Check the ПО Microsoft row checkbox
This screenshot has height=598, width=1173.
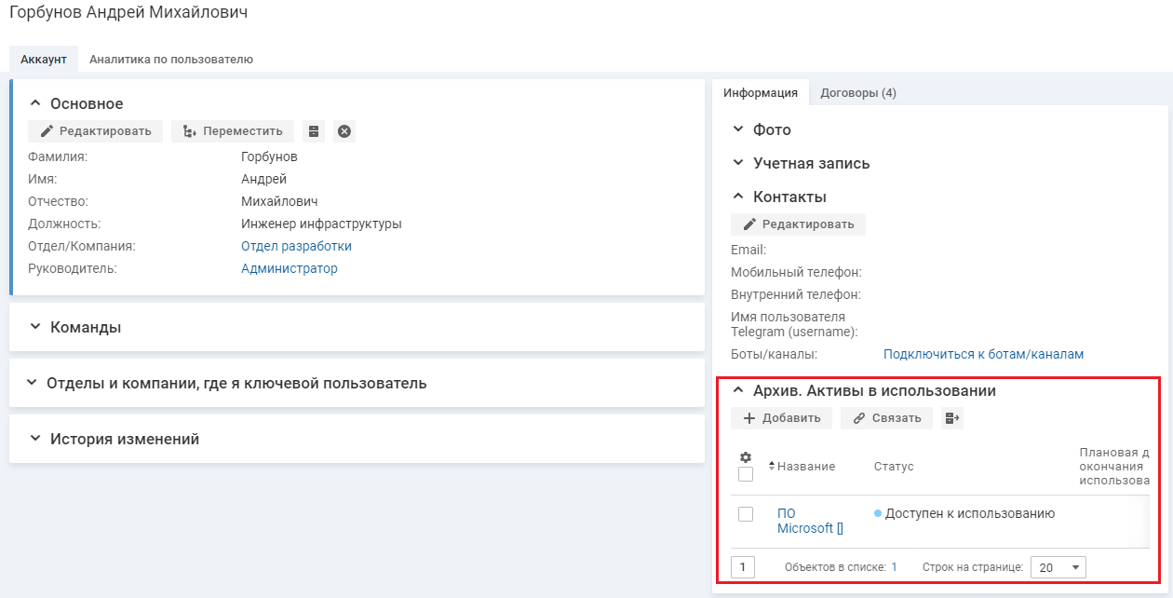[x=746, y=514]
